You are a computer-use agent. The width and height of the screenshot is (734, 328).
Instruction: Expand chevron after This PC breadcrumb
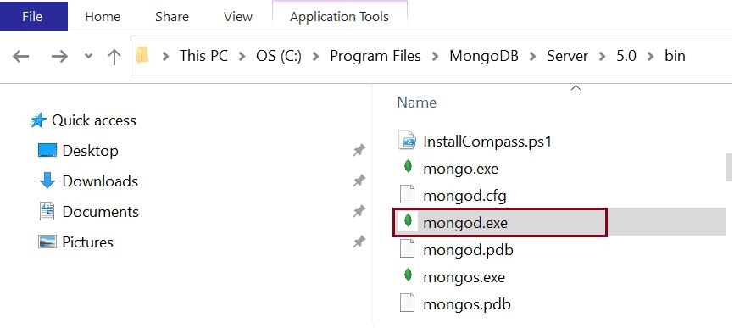[x=242, y=57]
